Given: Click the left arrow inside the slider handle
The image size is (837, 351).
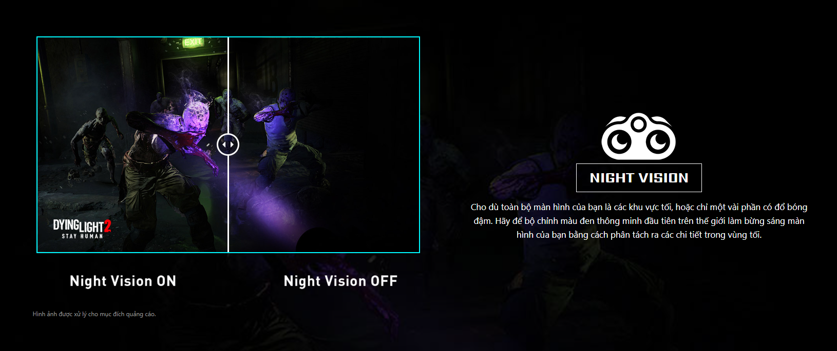Looking at the screenshot, I should [224, 144].
